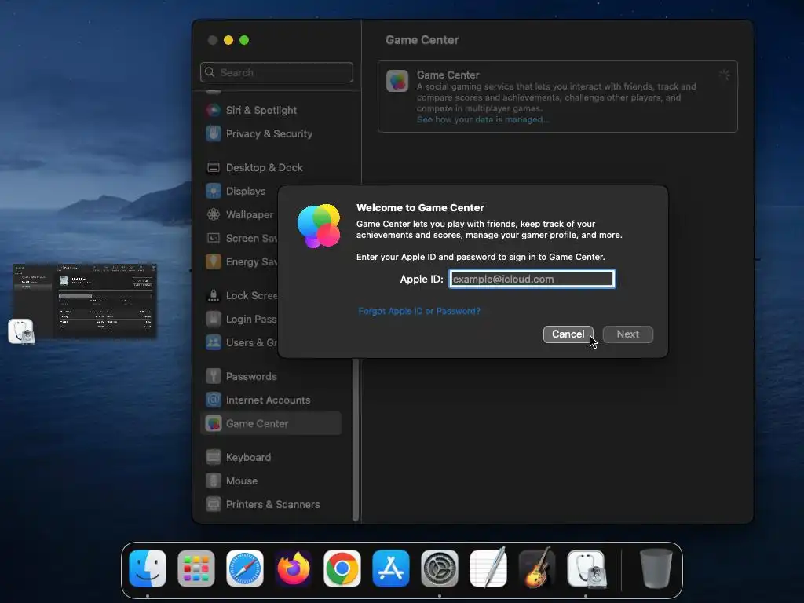Launch Safari from the Dock
The image size is (804, 603).
pyautogui.click(x=245, y=568)
